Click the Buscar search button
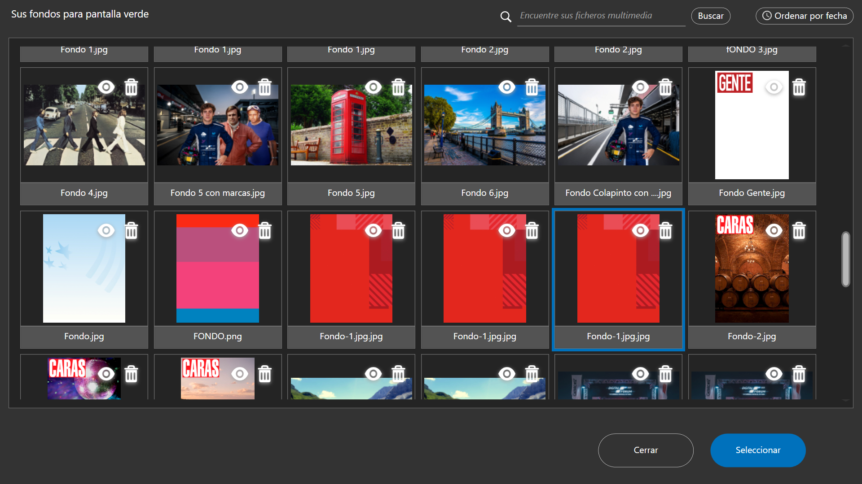Screen dimensions: 862x484 point(711,16)
